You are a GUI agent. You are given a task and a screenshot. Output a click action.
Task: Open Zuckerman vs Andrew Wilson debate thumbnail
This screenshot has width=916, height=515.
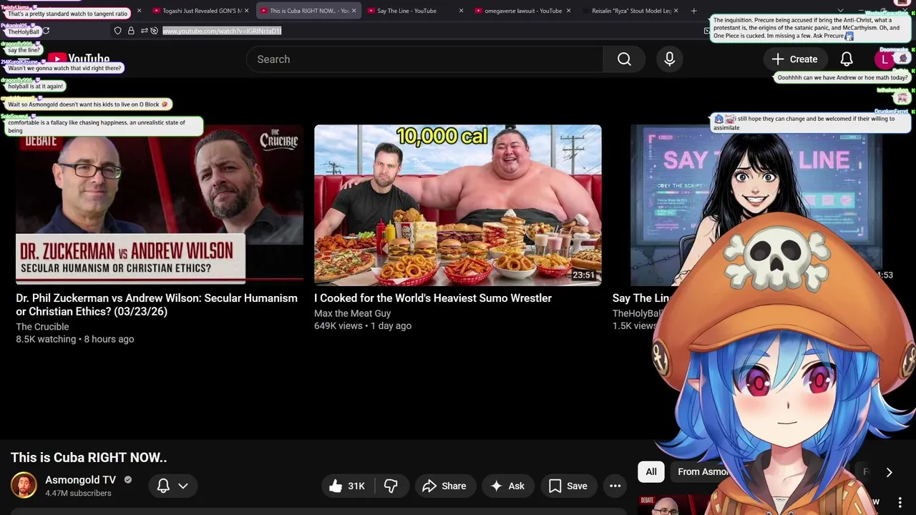point(160,205)
